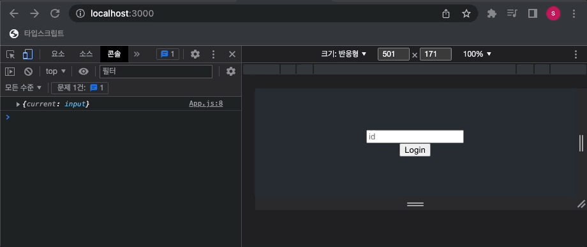Open the 100% zoom dropdown

[x=477, y=54]
